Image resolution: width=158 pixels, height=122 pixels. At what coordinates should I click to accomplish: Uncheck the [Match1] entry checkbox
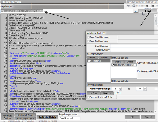pos(88,61)
